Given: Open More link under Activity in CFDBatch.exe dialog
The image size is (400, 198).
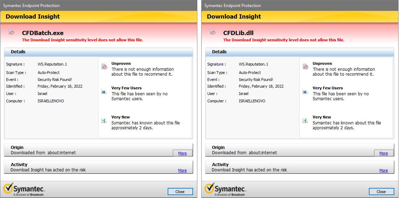Looking at the screenshot, I should tap(182, 170).
